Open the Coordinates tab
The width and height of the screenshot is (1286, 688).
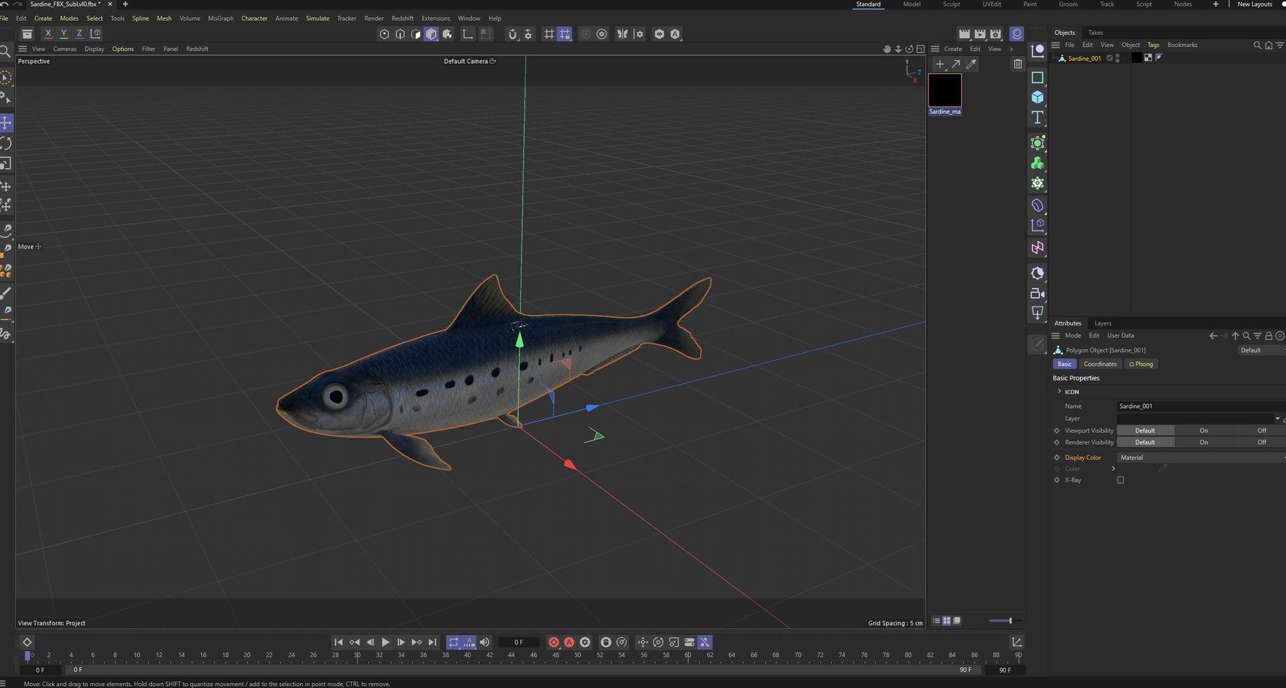[x=1100, y=364]
